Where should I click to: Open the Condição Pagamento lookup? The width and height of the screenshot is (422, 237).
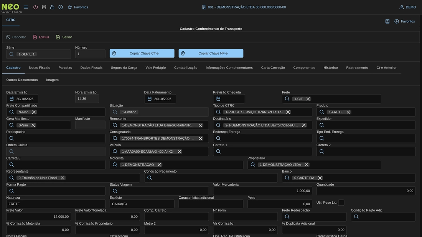coord(211,178)
